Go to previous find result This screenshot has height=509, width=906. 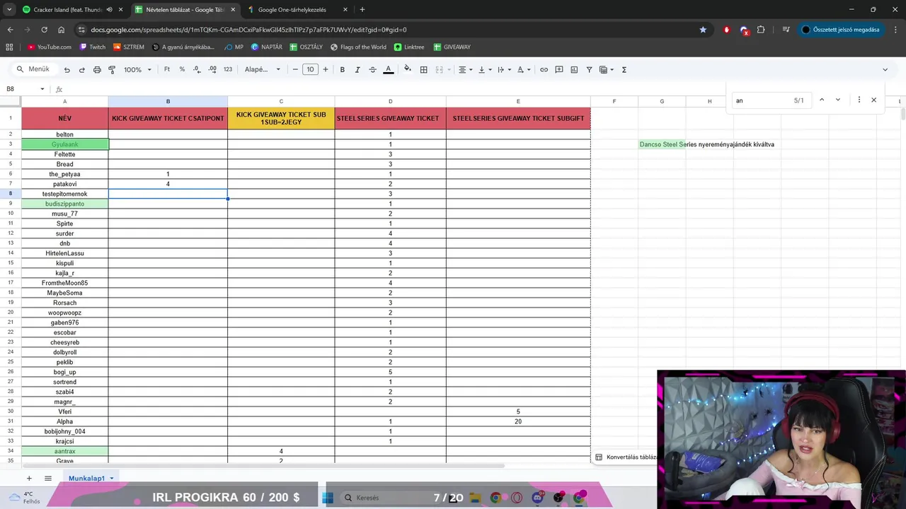pyautogui.click(x=822, y=100)
